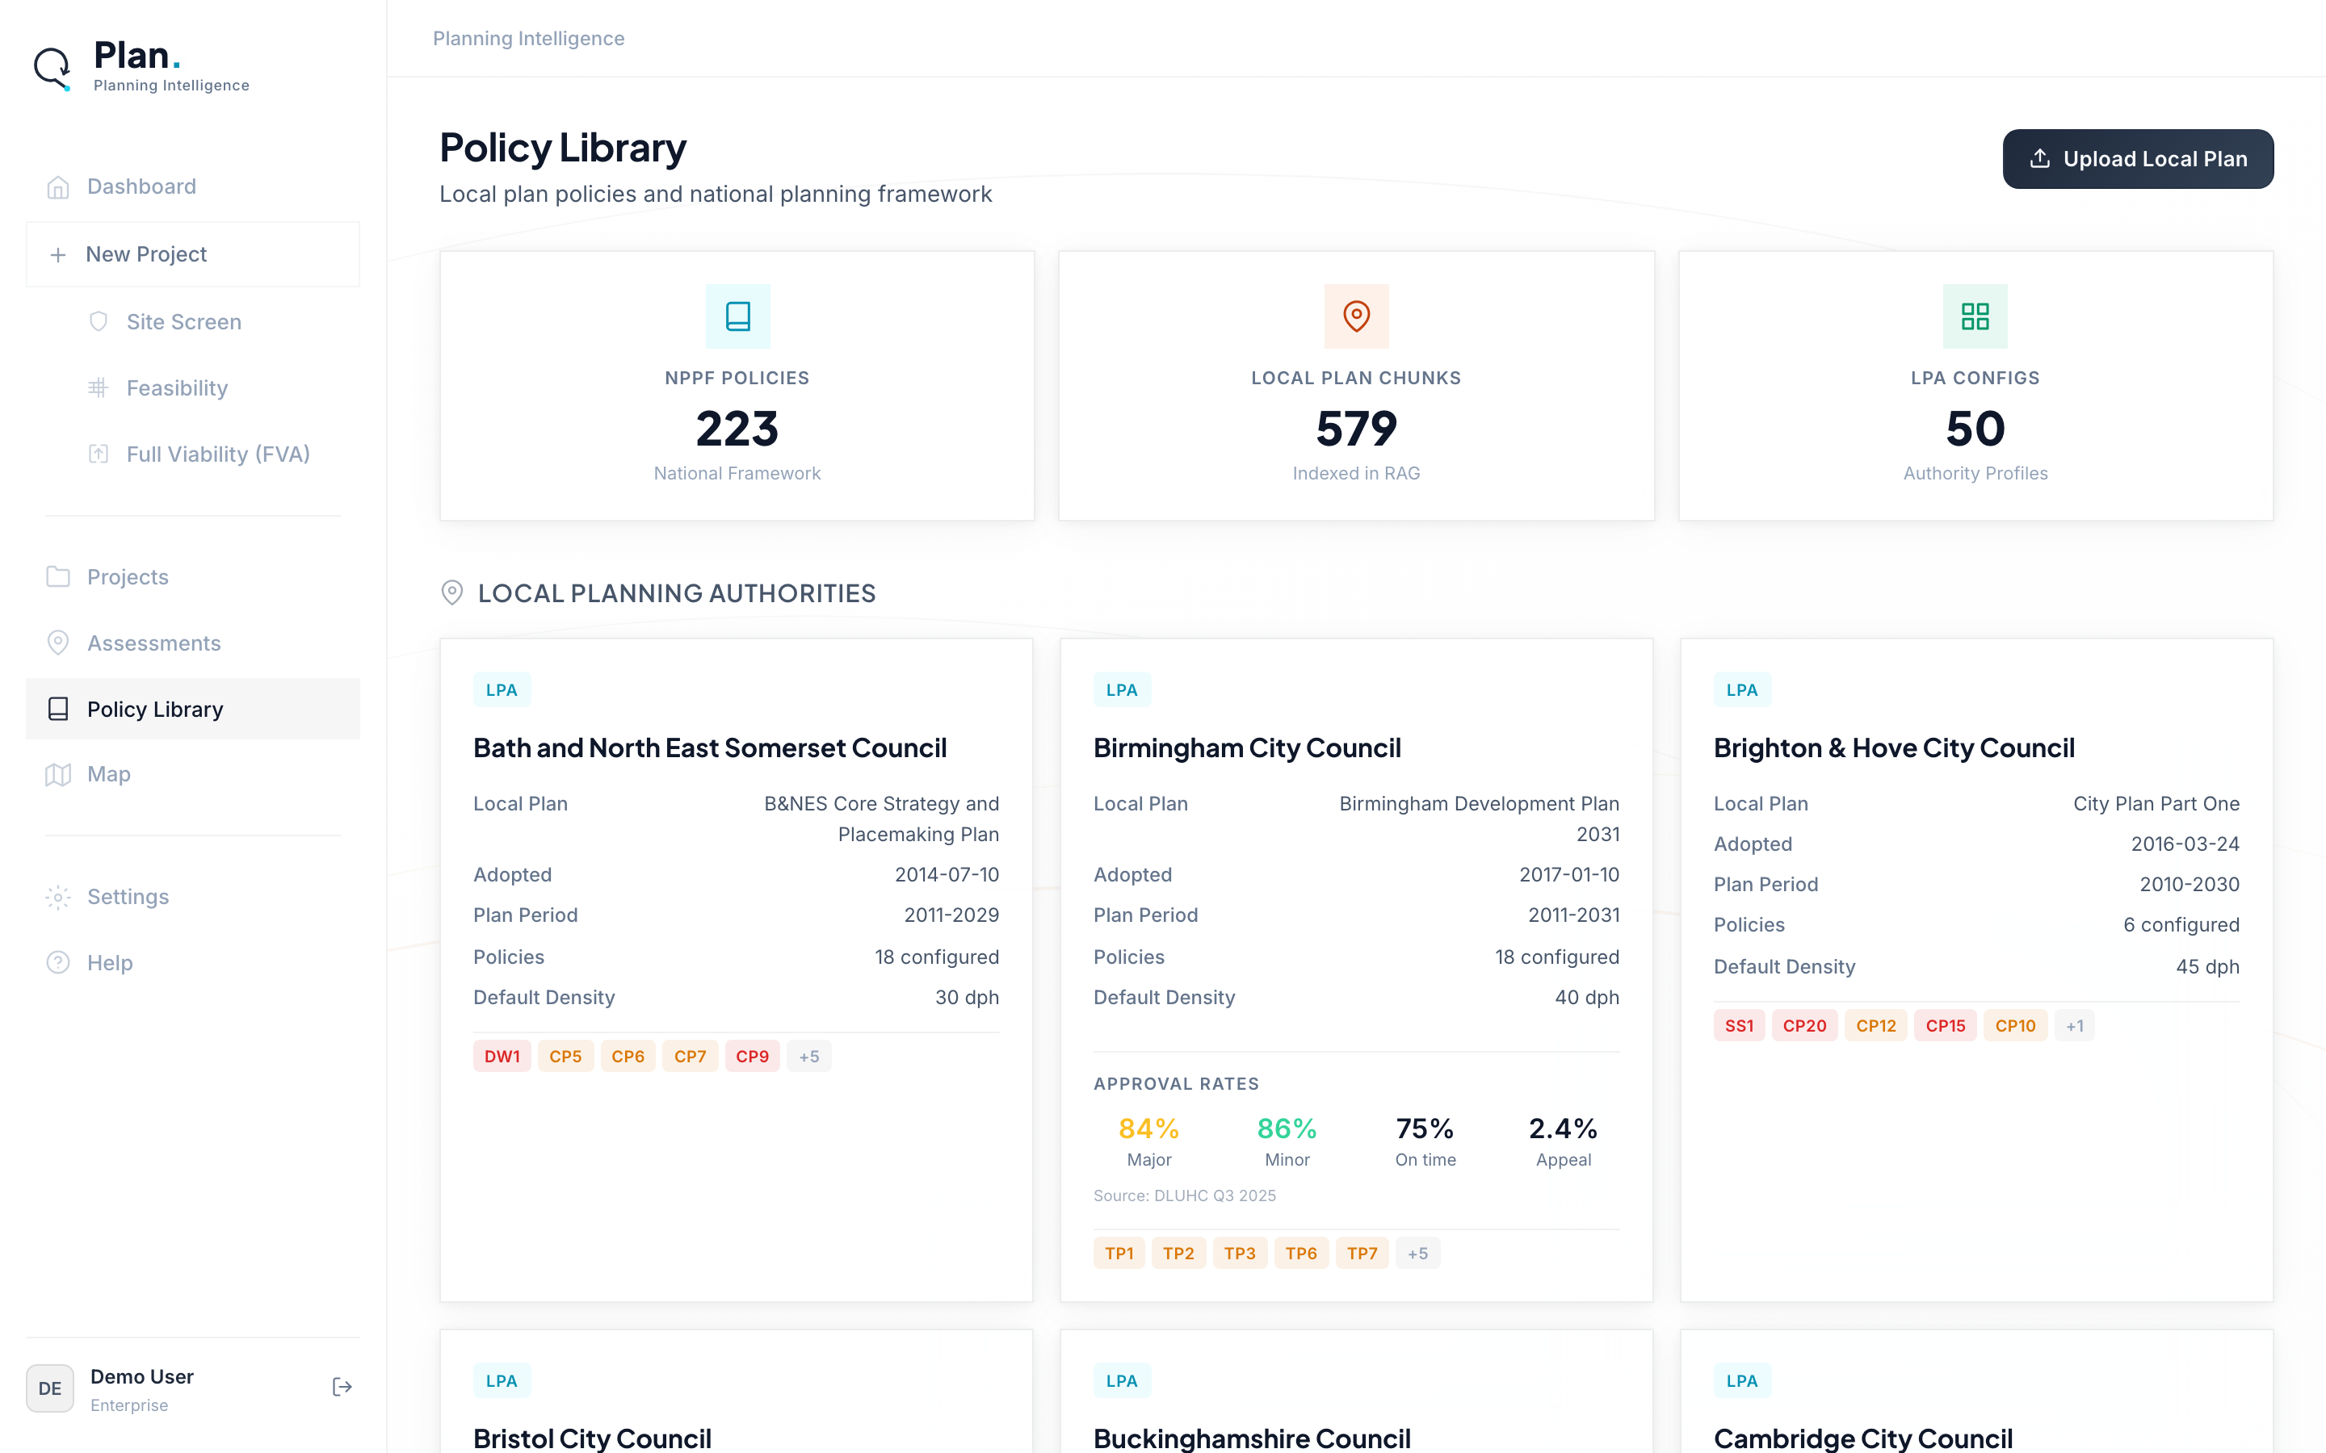
Task: Start a New Project
Action: [x=146, y=253]
